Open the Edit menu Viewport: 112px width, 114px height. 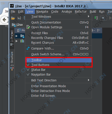click(x=21, y=12)
